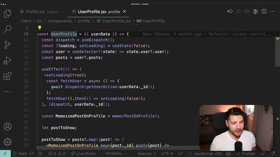This screenshot has height=157, width=280.
Task: Open the Run and Debug view
Action: tap(7, 60)
